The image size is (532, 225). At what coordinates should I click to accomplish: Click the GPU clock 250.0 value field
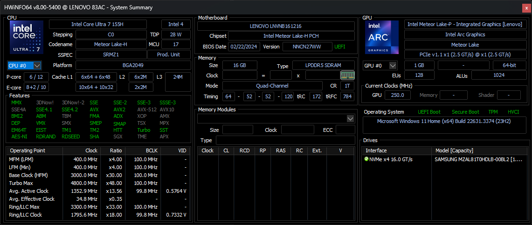(397, 95)
